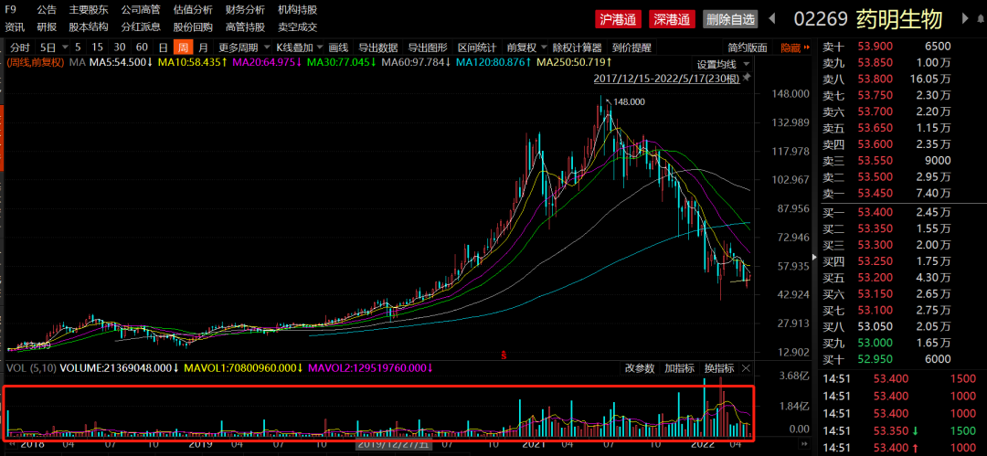Screen dimensions: 987x456
Task: Switch to the 分时 intraday view
Action: pos(19,48)
